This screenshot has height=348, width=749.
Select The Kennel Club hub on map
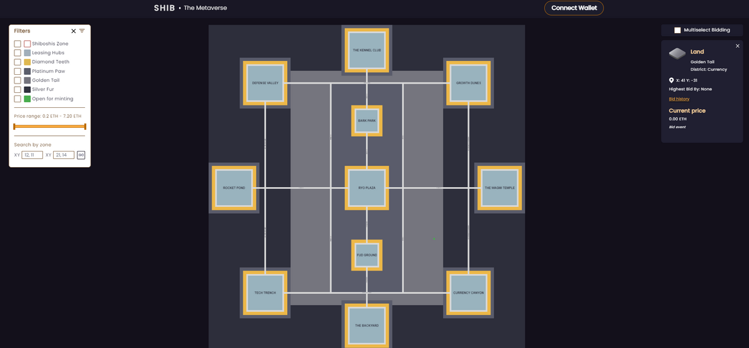367,50
